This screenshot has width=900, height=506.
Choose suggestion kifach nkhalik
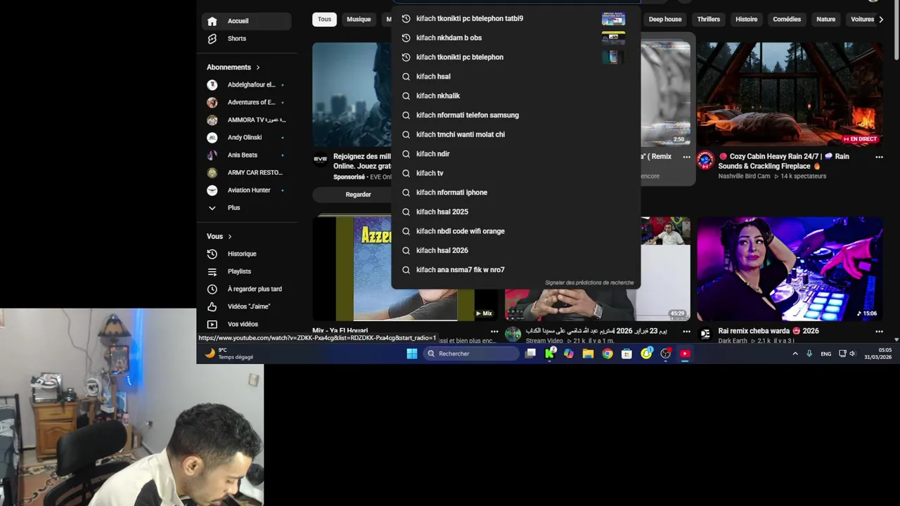[515, 96]
